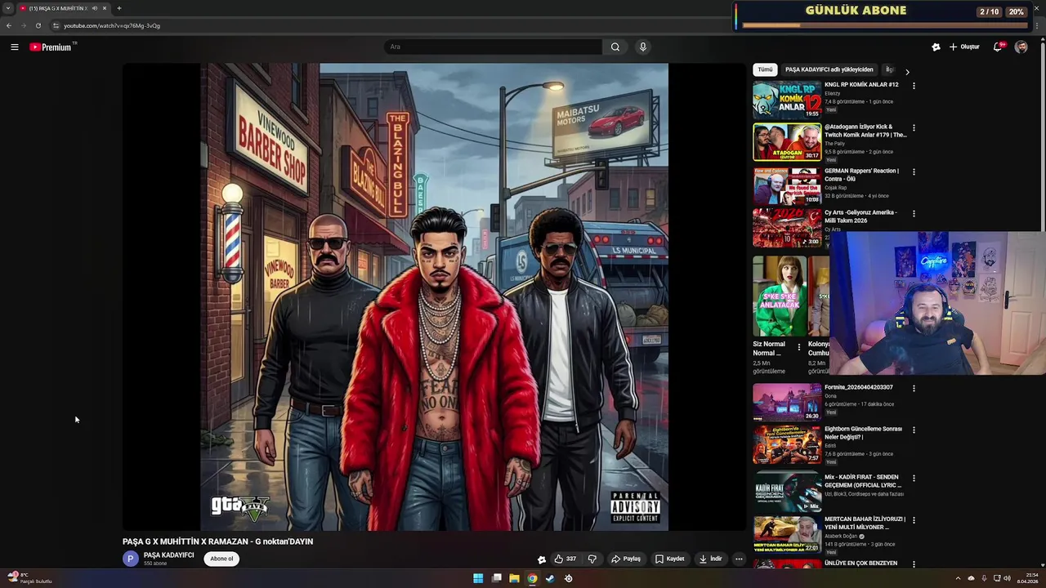1046x588 pixels.
Task: Open options for KNGL RP KOMİK ANLAR #12
Action: click(914, 86)
